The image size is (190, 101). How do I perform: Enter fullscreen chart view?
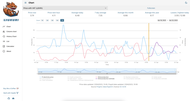point(151,8)
